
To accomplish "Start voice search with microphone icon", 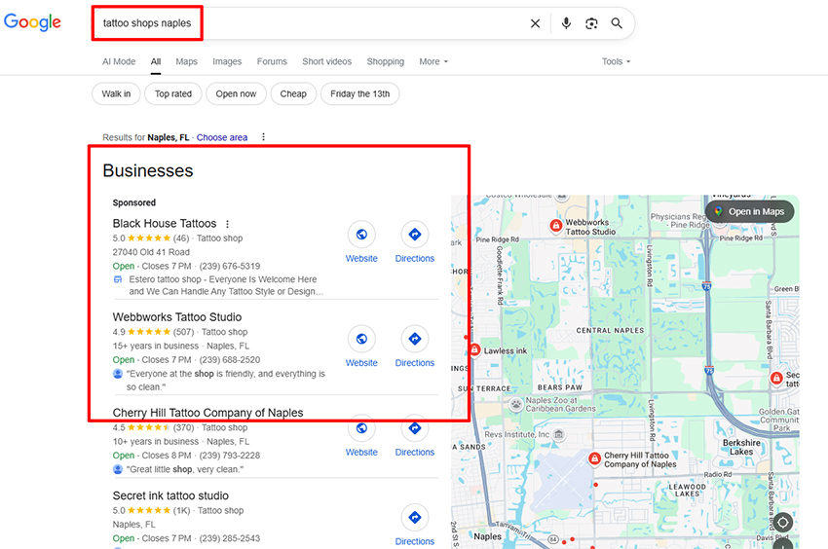I will (566, 23).
